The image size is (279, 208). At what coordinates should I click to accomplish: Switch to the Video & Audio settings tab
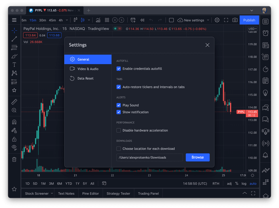(88, 69)
